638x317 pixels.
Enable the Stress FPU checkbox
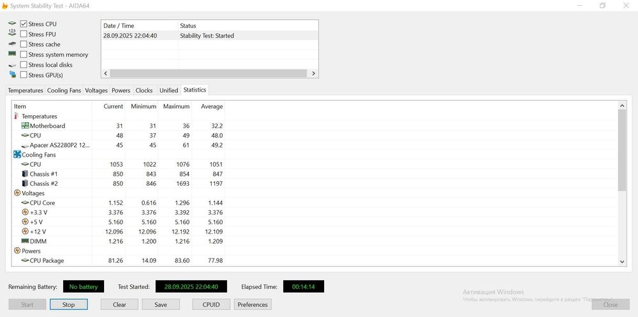point(24,34)
